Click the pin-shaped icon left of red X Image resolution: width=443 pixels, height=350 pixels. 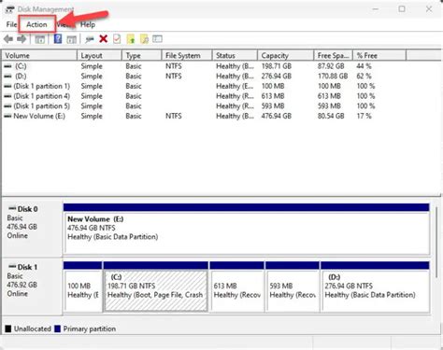(x=90, y=39)
